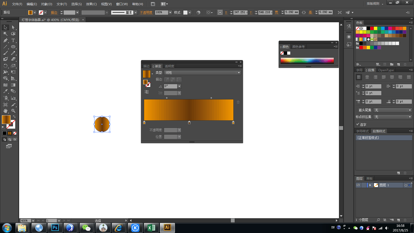Select the Pencil tool
Viewport: 414px width, 233px height.
13,53
